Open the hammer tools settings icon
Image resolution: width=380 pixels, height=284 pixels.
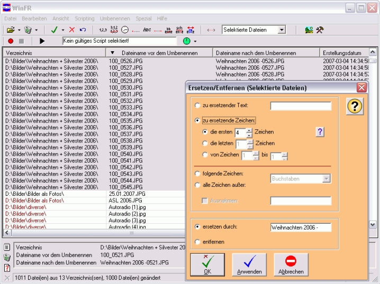[x=320, y=30]
